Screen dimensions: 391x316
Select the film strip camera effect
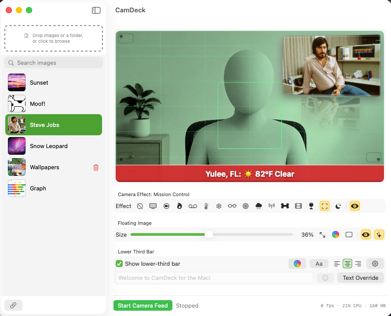pyautogui.click(x=298, y=206)
